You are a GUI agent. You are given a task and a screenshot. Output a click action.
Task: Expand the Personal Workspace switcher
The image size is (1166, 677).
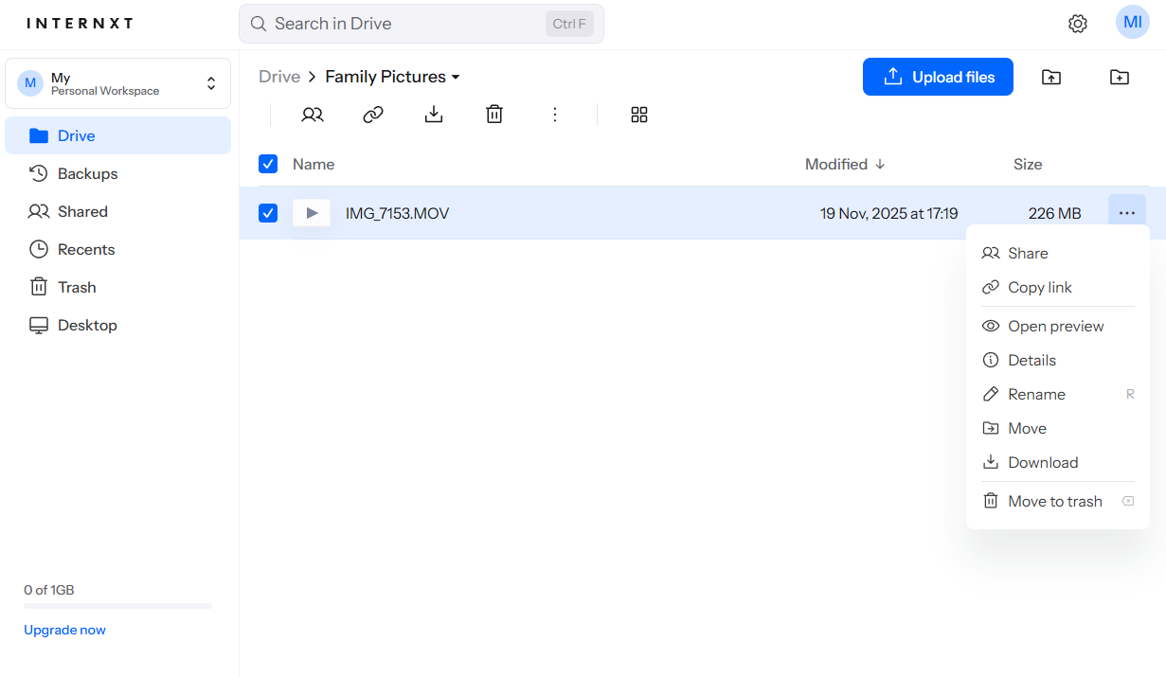click(x=211, y=82)
